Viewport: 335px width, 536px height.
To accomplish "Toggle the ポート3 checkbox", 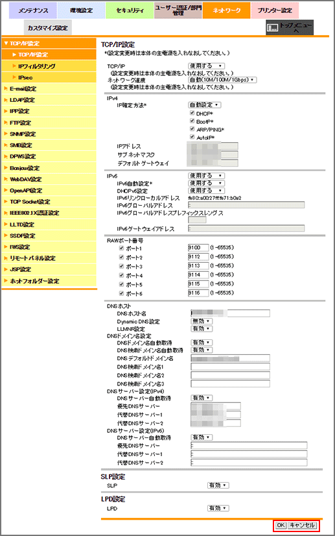I will [x=121, y=266].
